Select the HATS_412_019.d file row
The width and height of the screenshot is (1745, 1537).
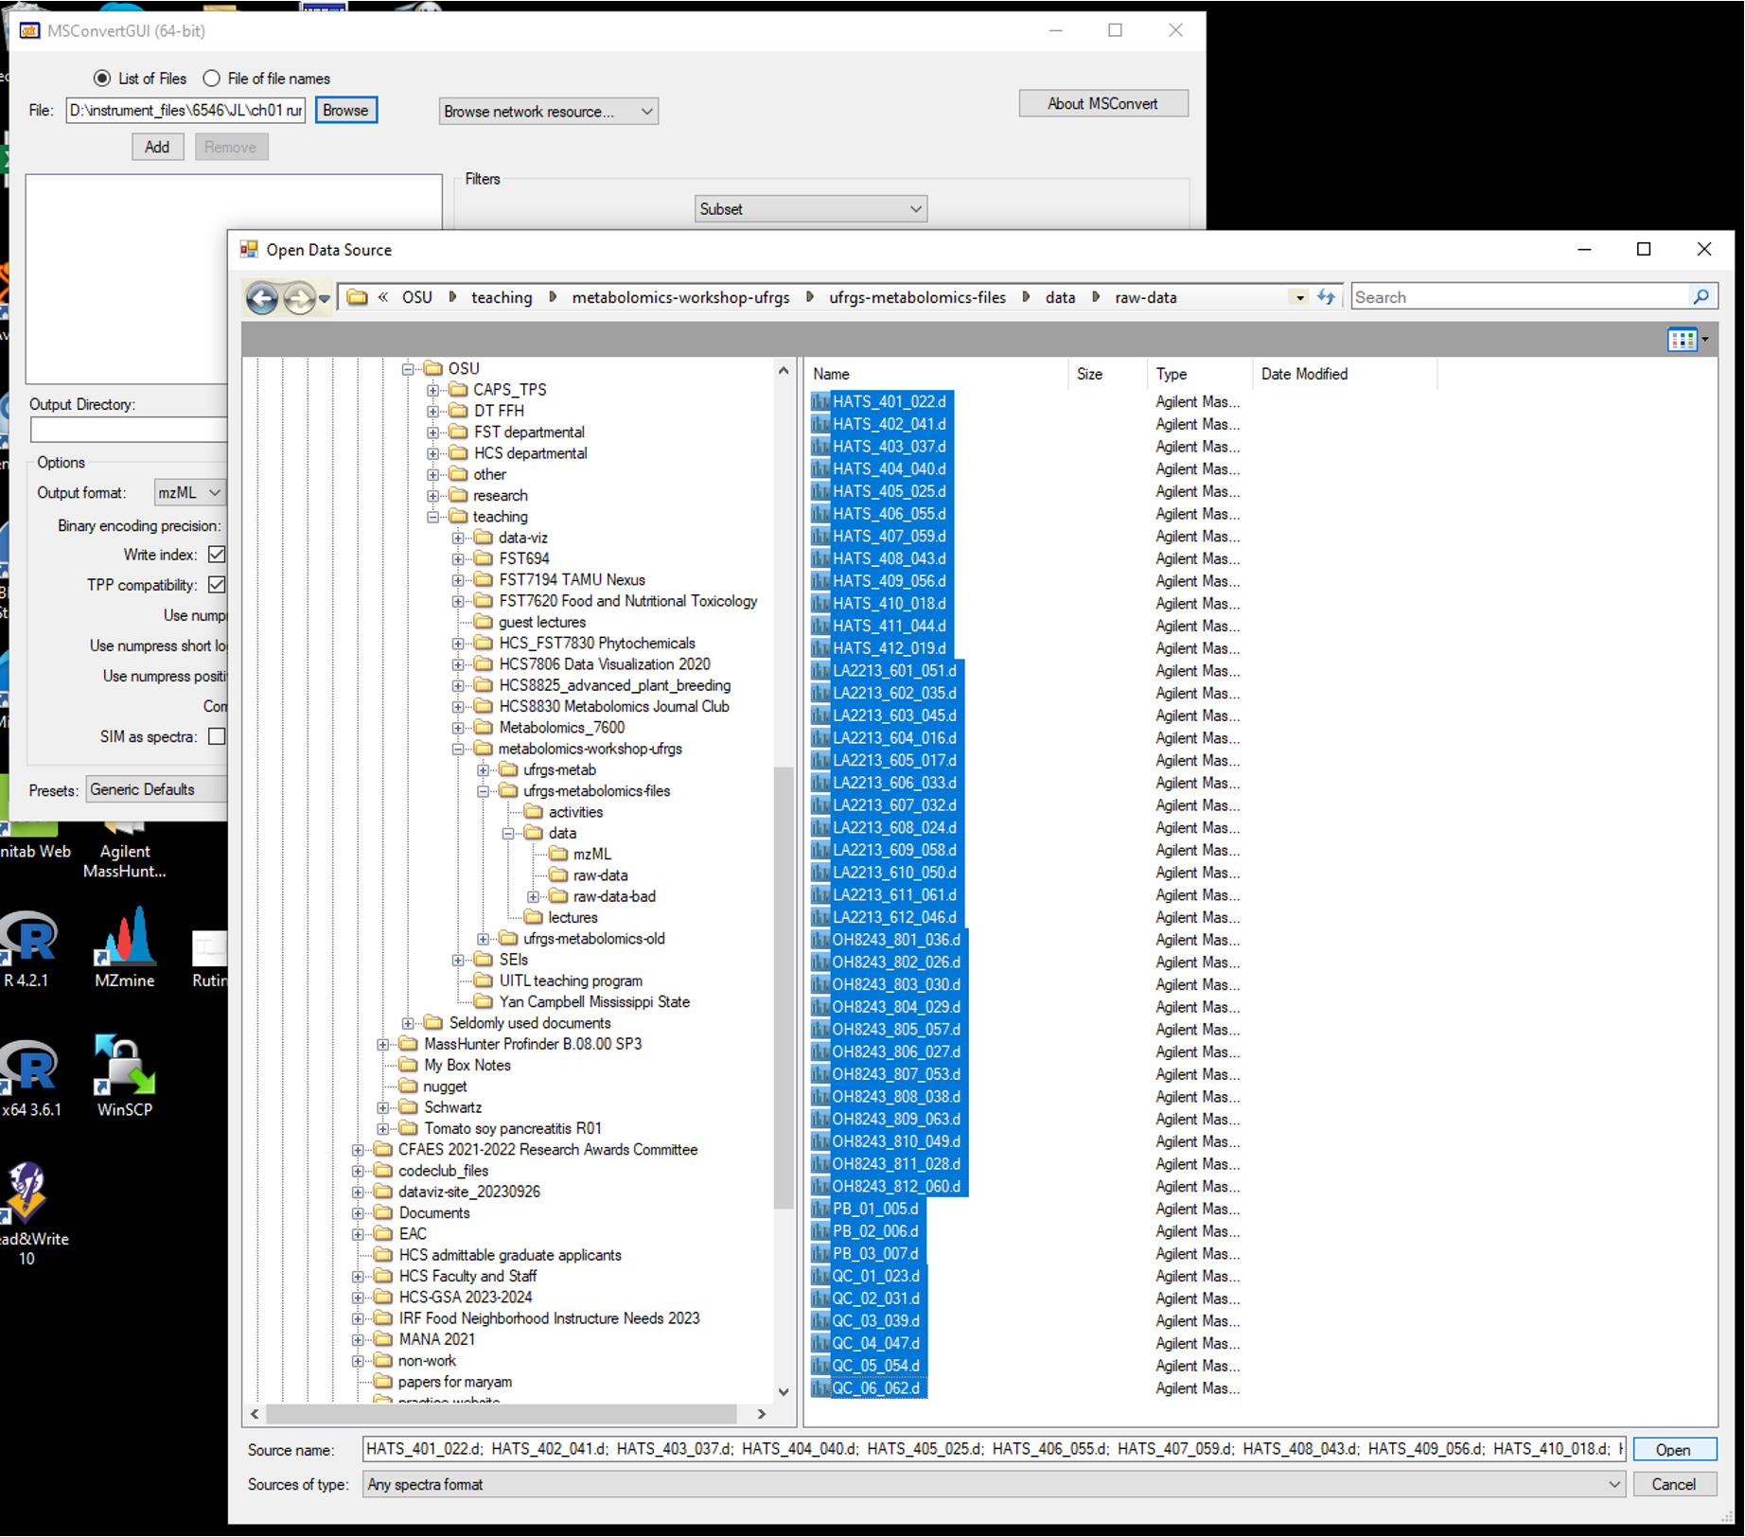click(889, 649)
